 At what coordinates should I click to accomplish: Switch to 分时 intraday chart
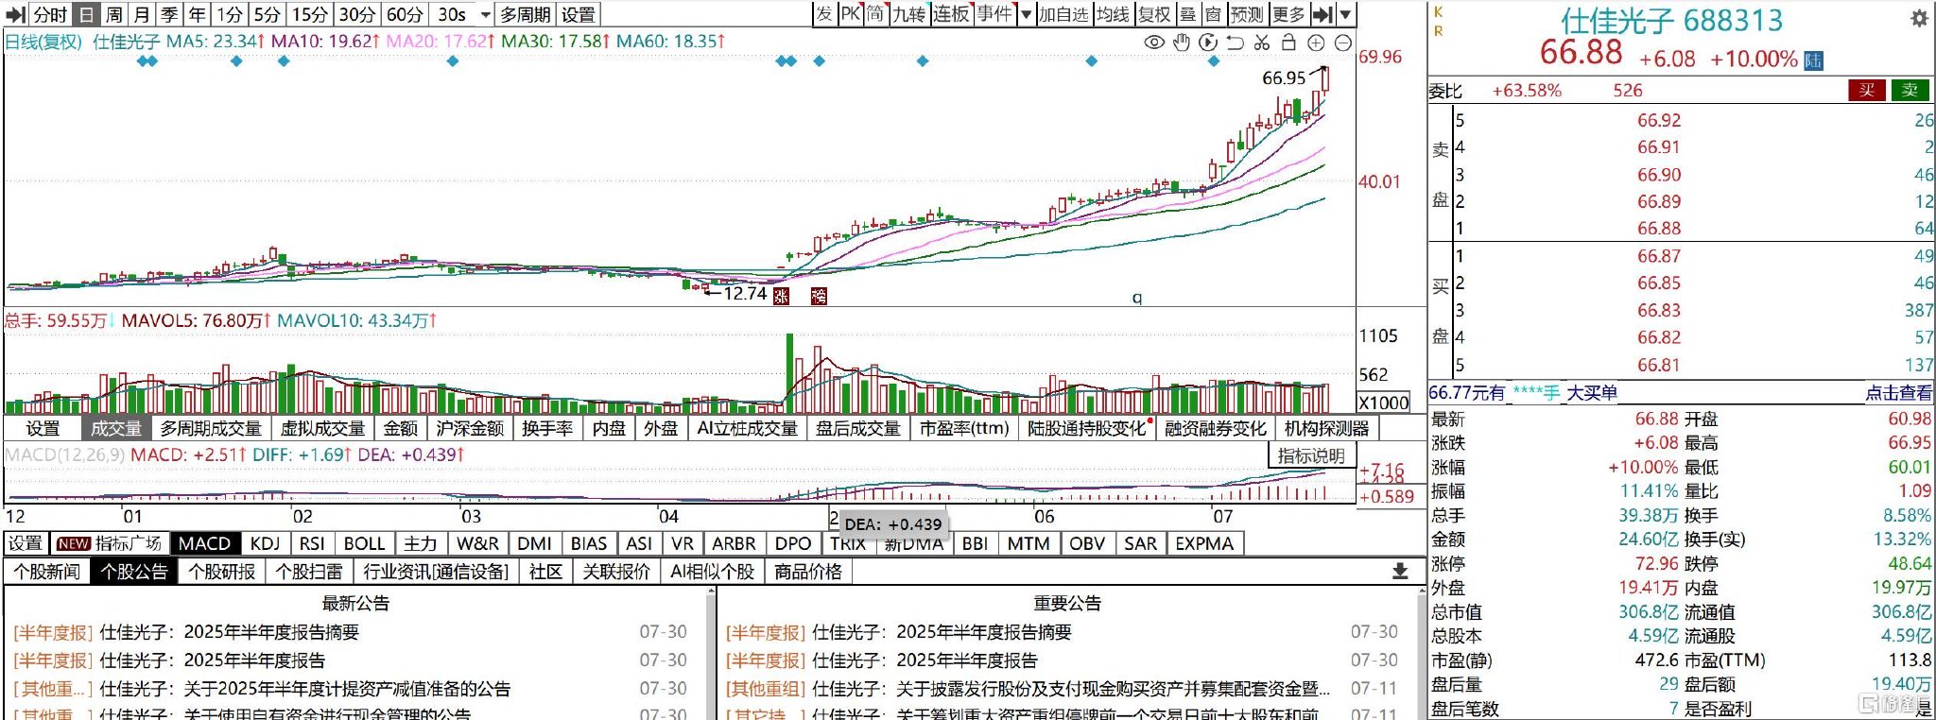pos(50,14)
